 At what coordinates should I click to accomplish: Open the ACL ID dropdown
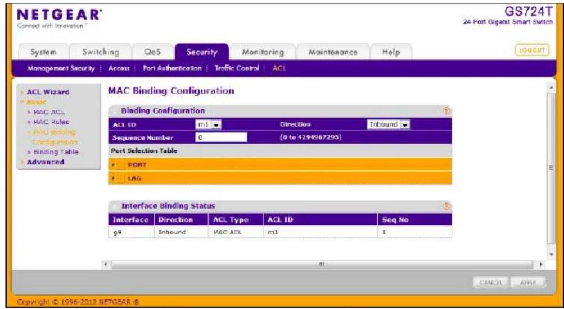point(208,124)
